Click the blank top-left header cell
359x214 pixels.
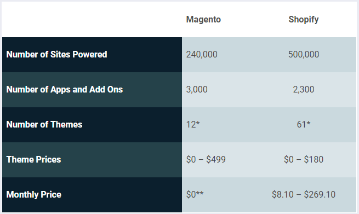92,20
